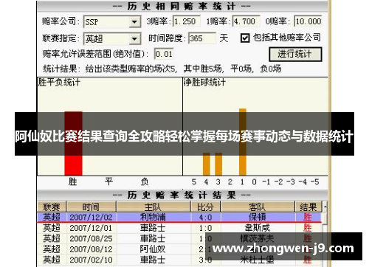Sort by 客队 column header

click(x=258, y=207)
